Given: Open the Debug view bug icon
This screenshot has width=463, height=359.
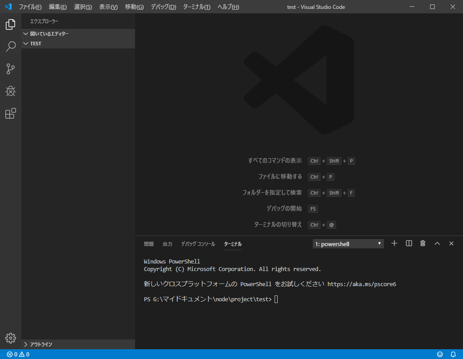Looking at the screenshot, I should coord(11,91).
